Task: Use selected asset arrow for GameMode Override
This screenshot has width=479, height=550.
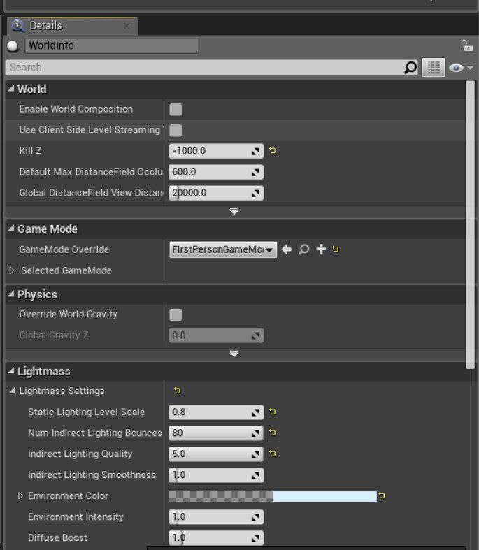Action: tap(287, 249)
